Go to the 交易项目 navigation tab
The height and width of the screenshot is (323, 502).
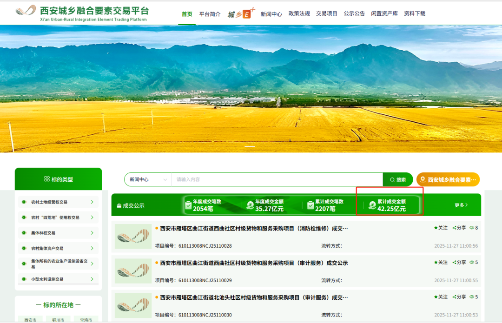327,13
